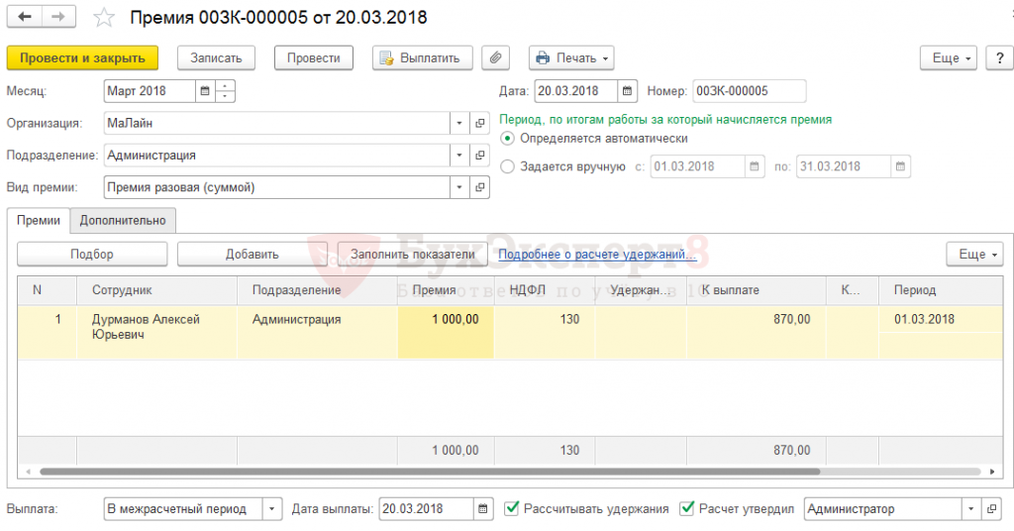The height and width of the screenshot is (531, 1014).
Task: Go back with the left arrow button
Action: click(x=25, y=16)
